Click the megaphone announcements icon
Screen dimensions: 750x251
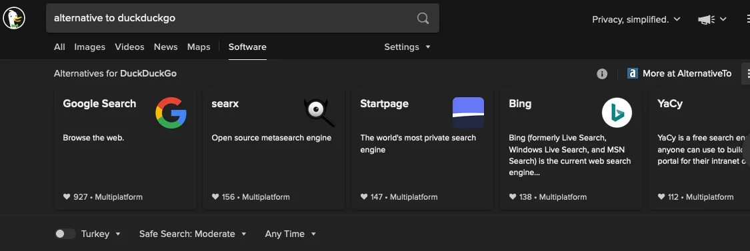coord(706,19)
